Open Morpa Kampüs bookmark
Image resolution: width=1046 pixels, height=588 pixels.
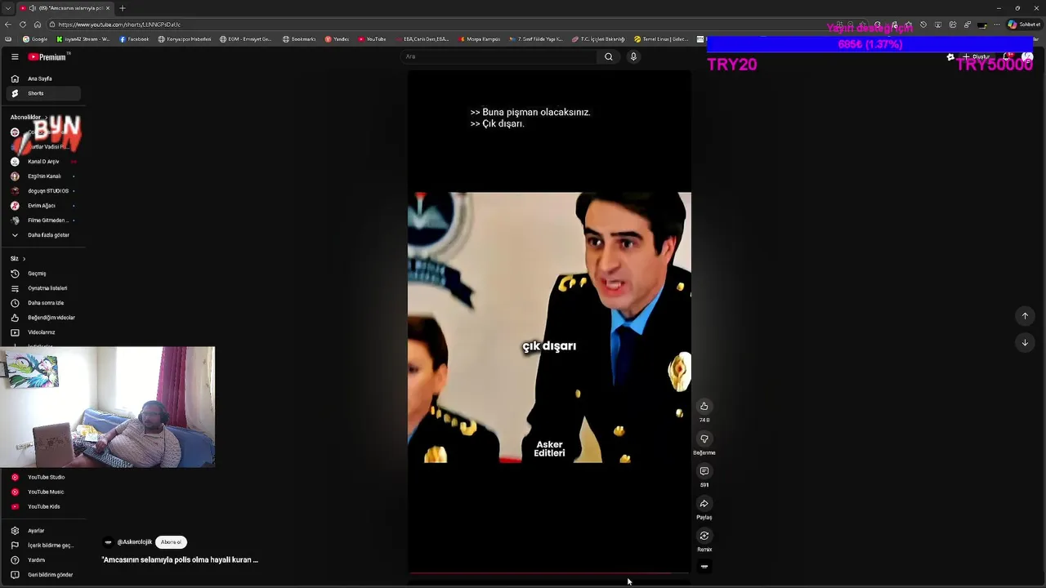(x=480, y=39)
